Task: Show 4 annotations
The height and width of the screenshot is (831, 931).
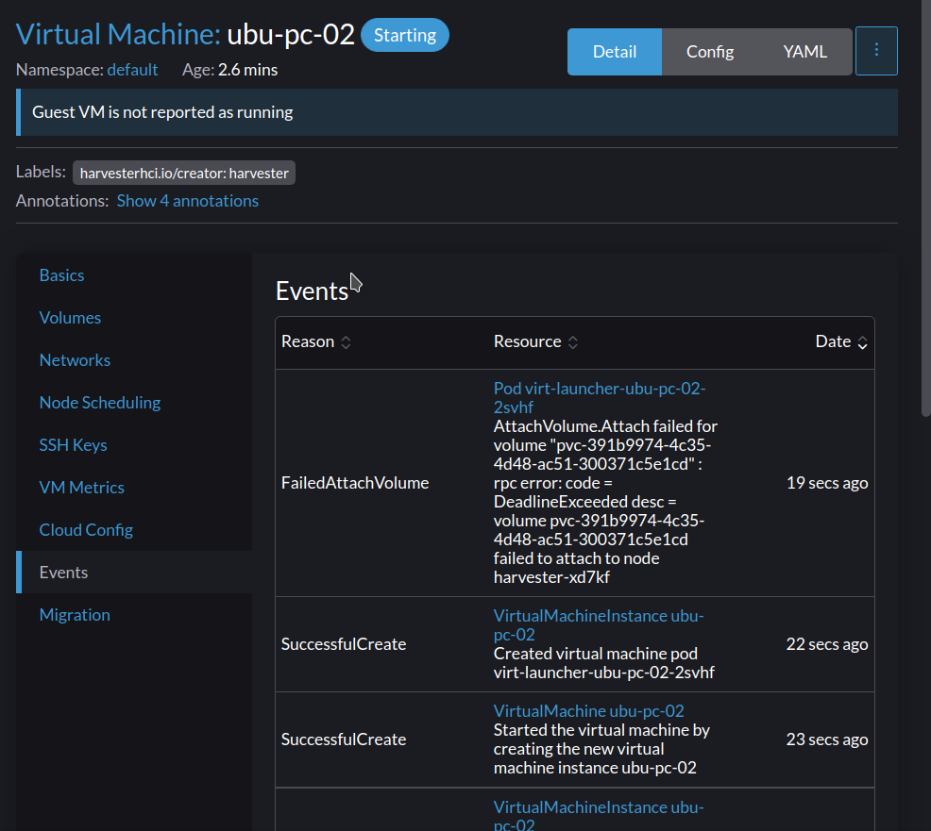Action: [188, 201]
